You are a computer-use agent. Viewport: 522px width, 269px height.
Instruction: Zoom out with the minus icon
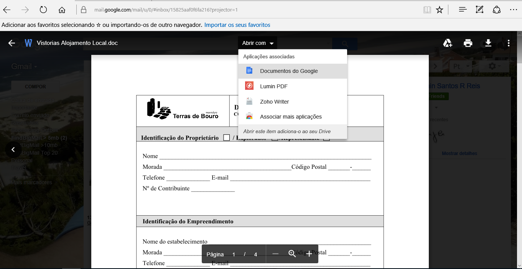(x=275, y=254)
